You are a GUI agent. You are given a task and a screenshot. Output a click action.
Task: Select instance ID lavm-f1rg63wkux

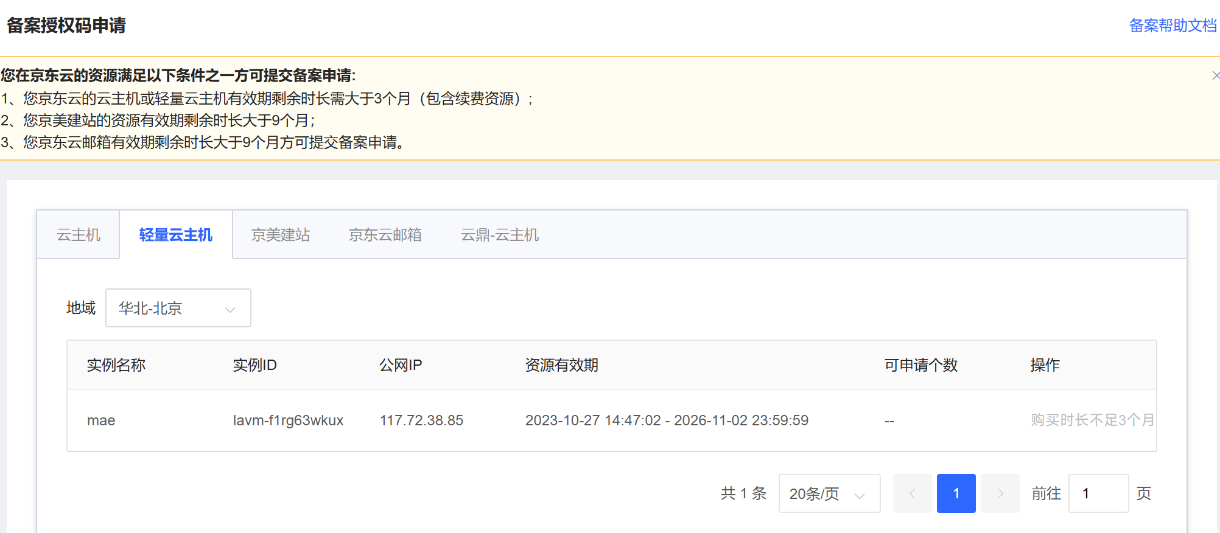point(289,420)
